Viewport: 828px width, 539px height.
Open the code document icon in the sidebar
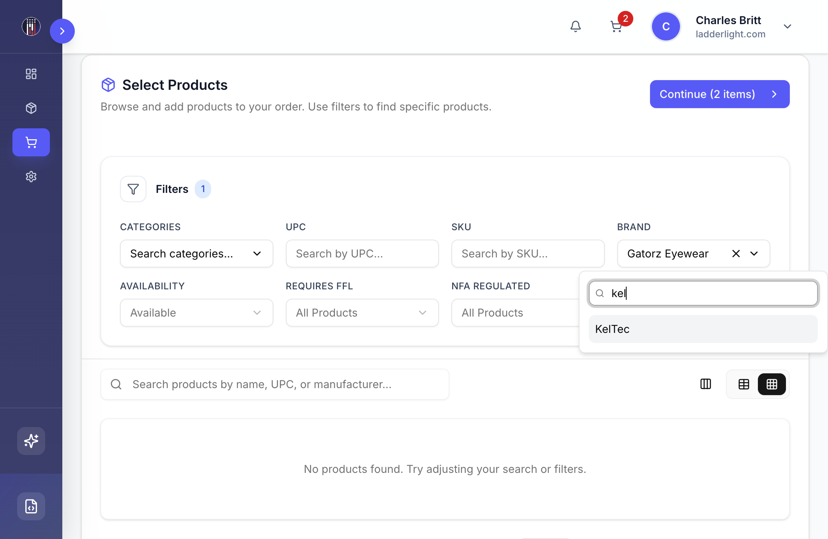(31, 506)
